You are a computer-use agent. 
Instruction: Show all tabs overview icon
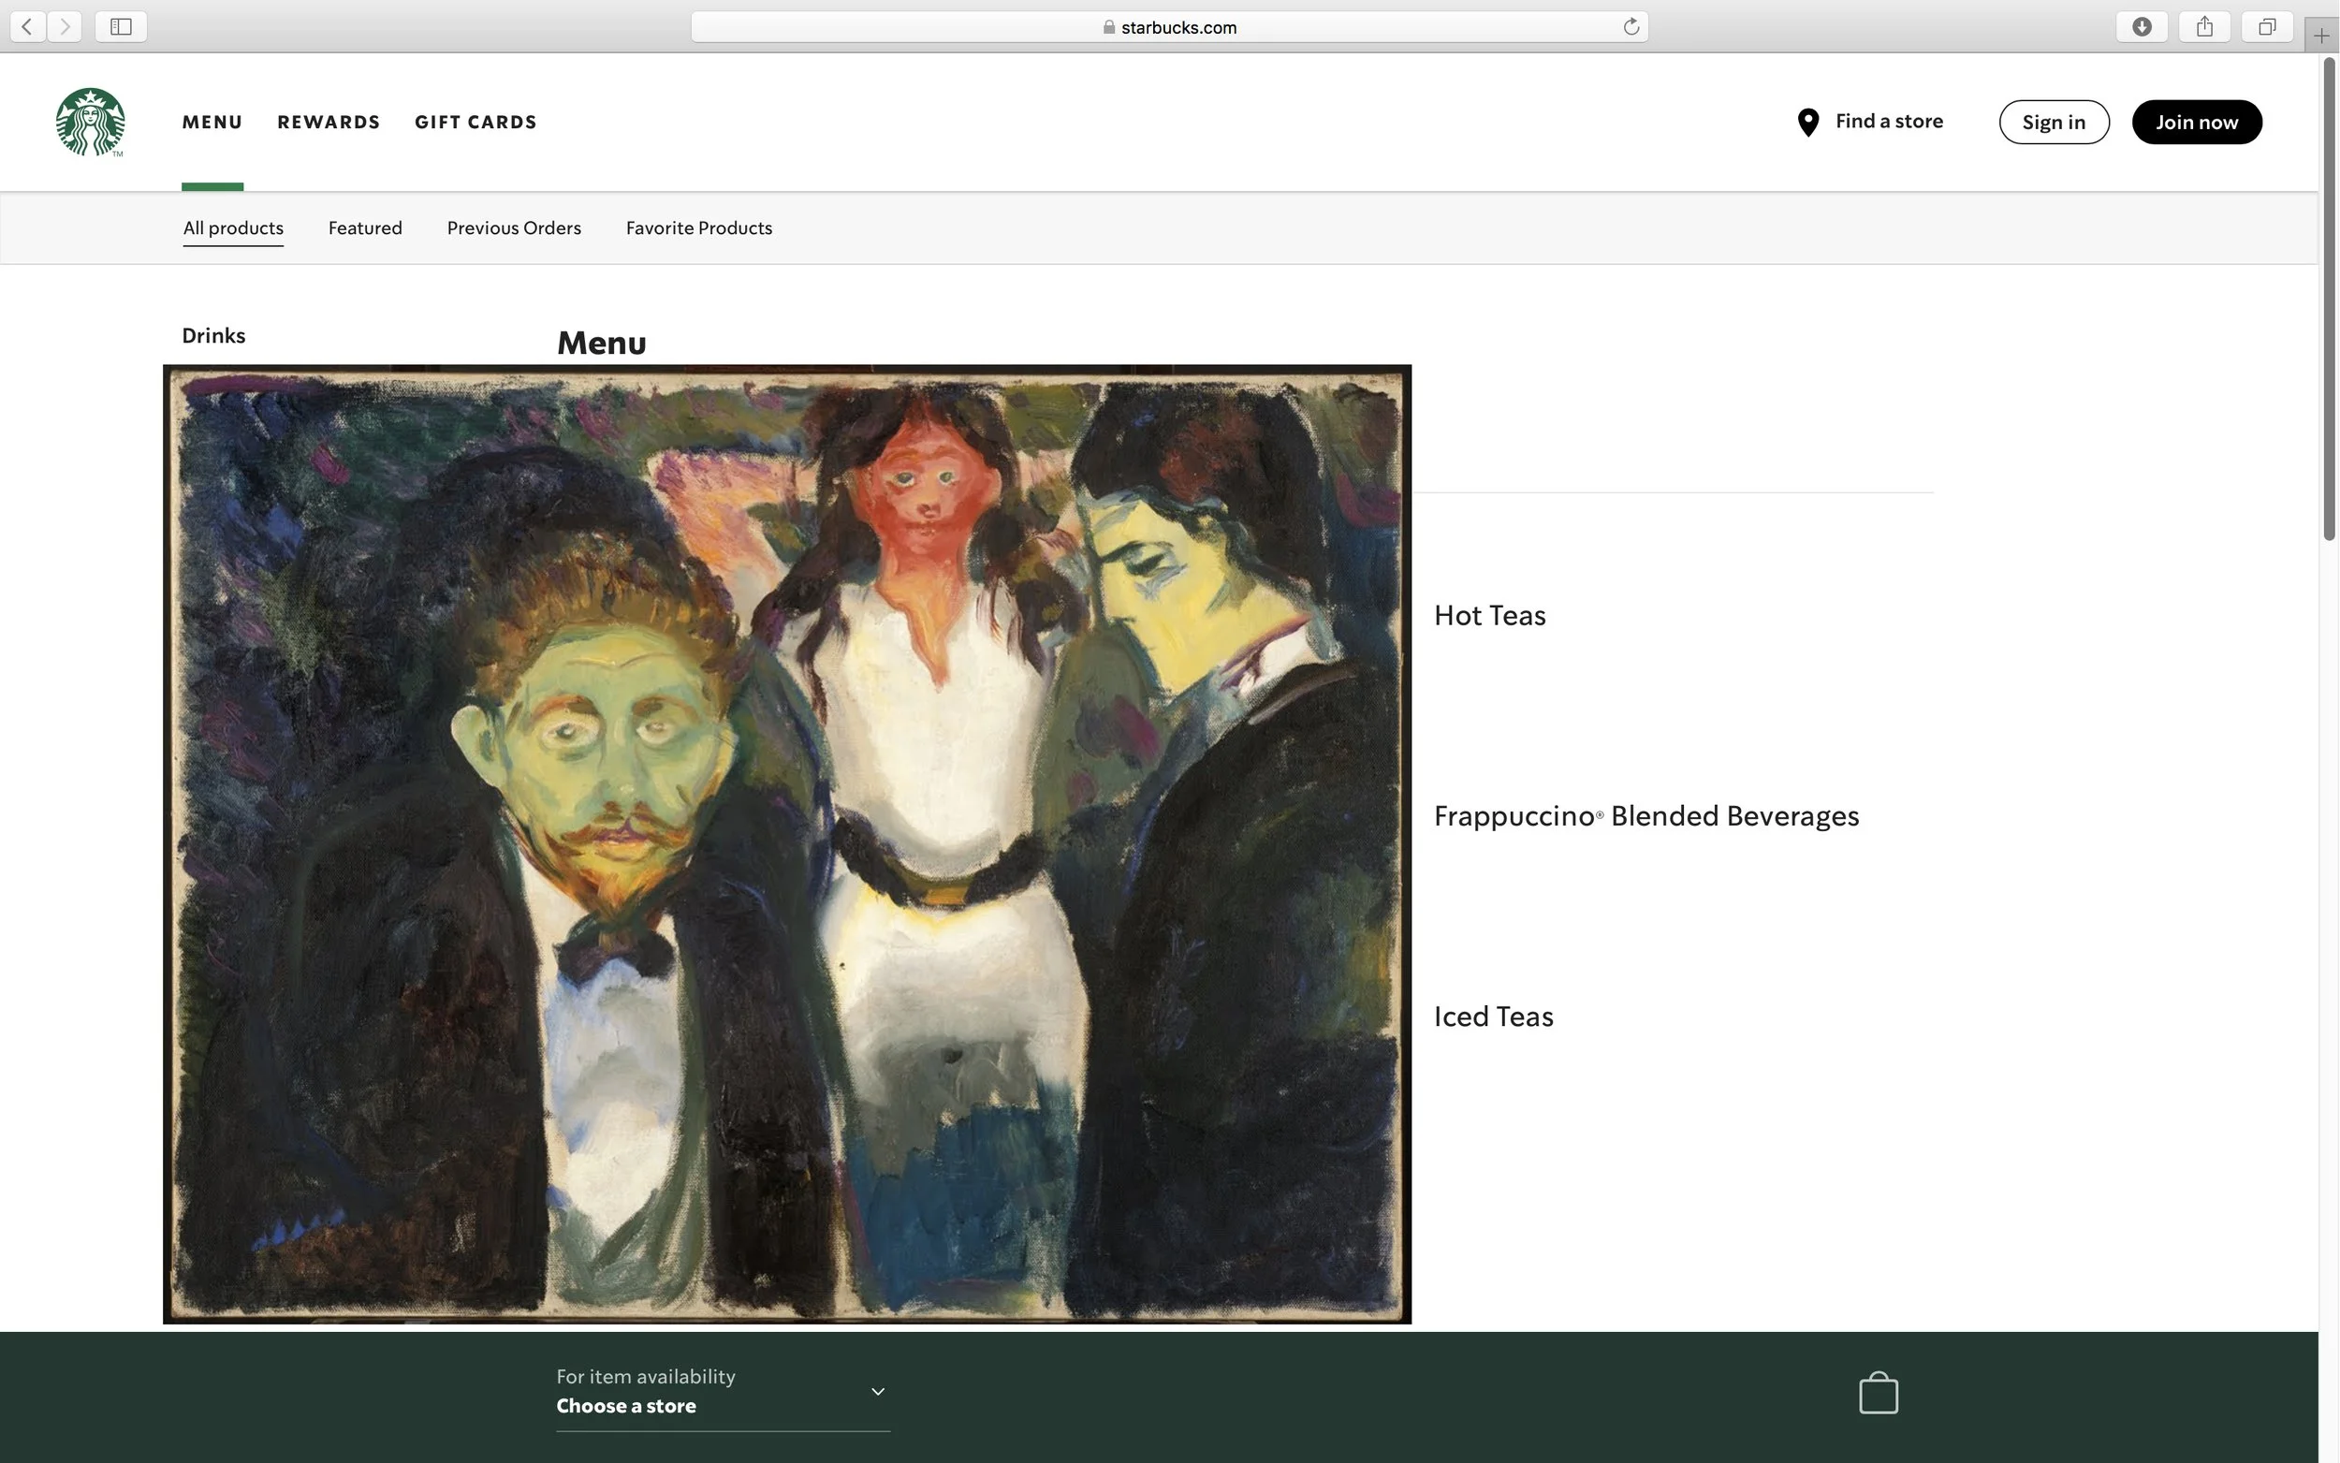point(2266,26)
